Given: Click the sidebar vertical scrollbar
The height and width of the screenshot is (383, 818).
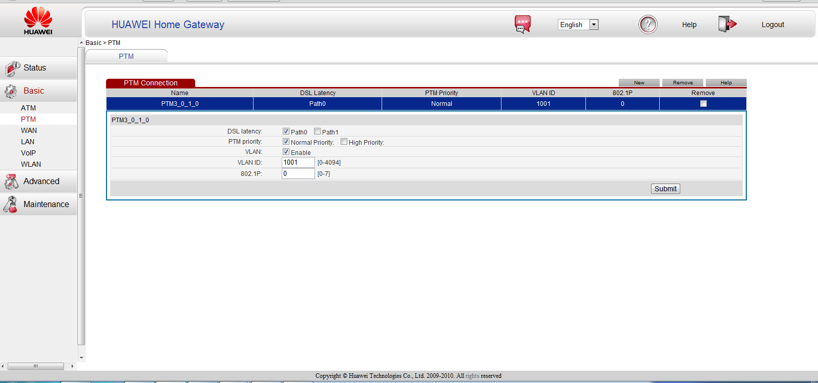Looking at the screenshot, I should tap(81, 196).
